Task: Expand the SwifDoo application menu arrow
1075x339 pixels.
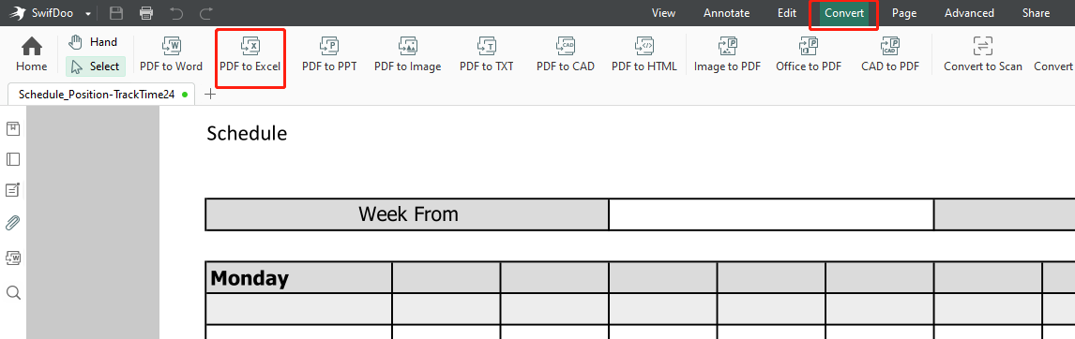Action: pyautogui.click(x=88, y=14)
